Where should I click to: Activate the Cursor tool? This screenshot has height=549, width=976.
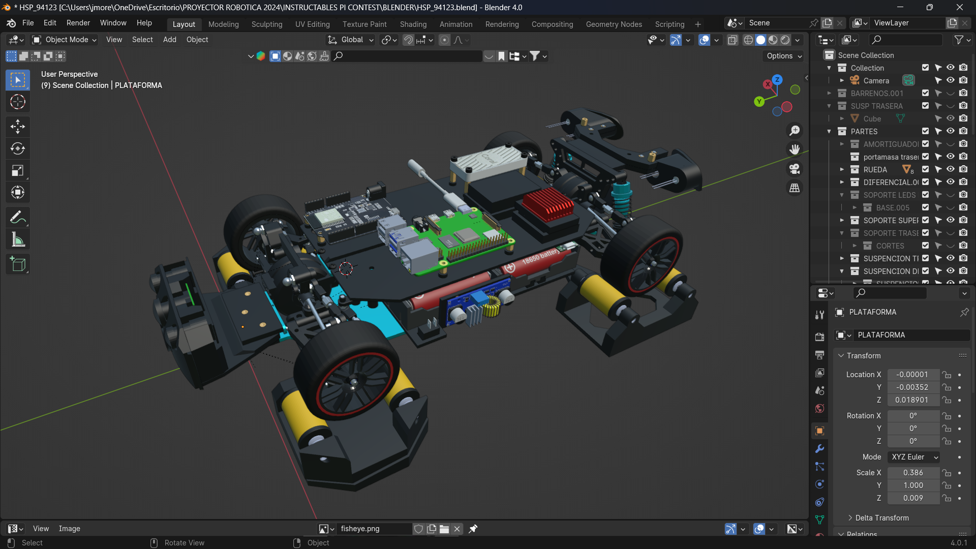pos(18,102)
